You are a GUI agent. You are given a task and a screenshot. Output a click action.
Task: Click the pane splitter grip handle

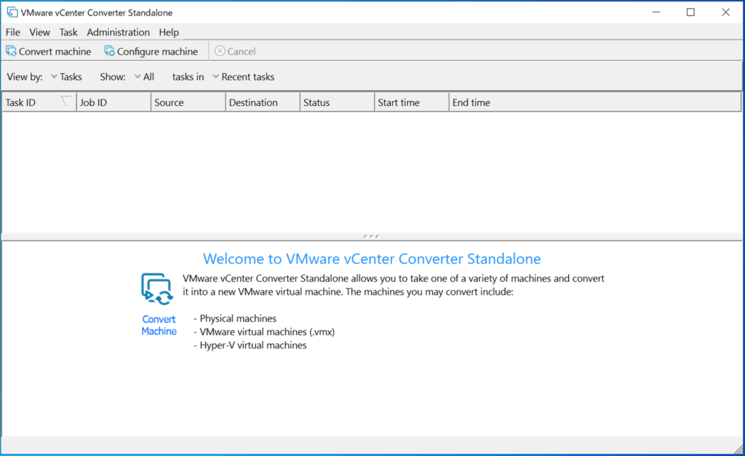(371, 236)
